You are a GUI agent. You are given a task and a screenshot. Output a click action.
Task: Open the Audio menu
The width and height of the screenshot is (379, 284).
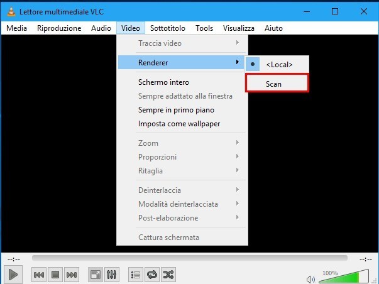click(x=101, y=28)
